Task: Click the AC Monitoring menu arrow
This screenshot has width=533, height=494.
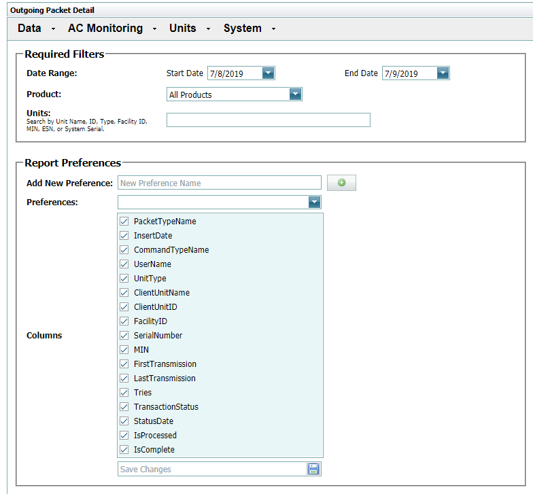Action: click(x=154, y=29)
